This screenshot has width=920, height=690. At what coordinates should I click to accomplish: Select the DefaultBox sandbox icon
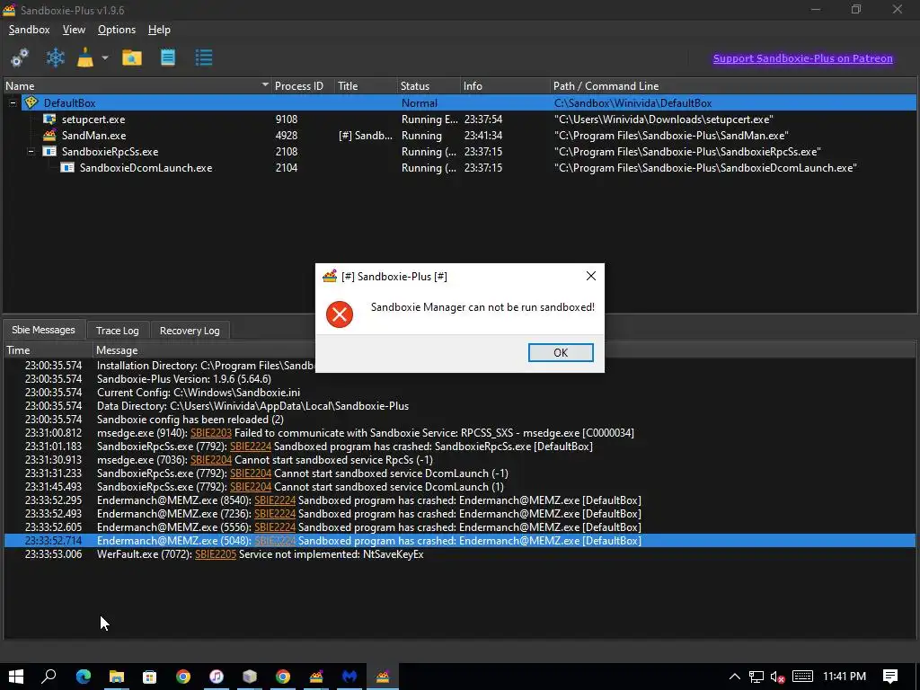(x=31, y=102)
